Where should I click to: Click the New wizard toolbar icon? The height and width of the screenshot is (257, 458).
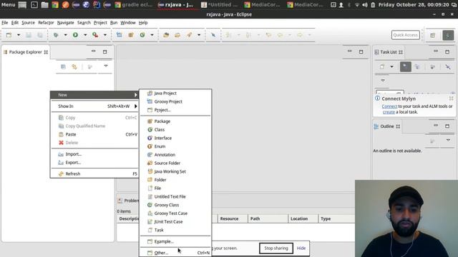click(9, 35)
